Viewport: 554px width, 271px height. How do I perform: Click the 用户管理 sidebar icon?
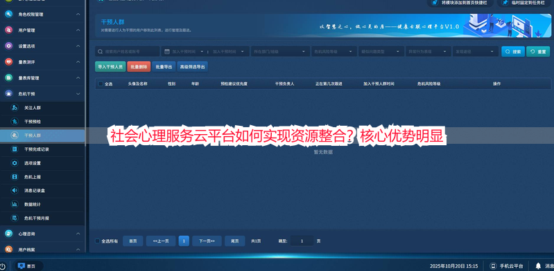[x=9, y=30]
